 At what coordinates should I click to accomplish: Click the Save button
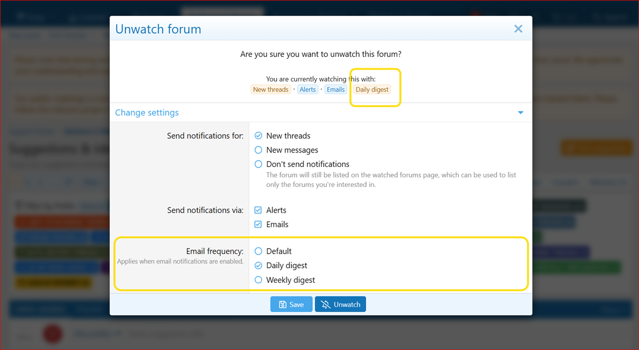tap(291, 304)
